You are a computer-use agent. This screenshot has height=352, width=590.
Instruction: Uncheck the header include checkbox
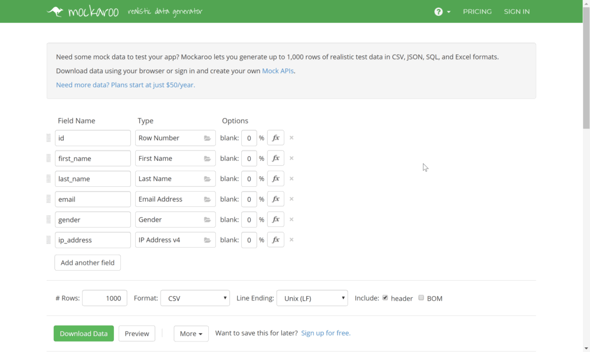coord(385,298)
